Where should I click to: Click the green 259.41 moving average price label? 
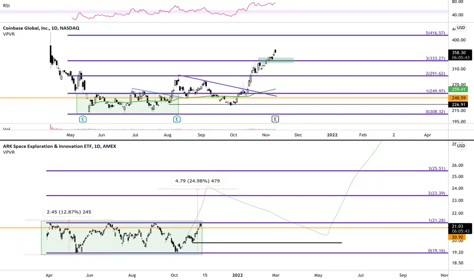pyautogui.click(x=458, y=89)
